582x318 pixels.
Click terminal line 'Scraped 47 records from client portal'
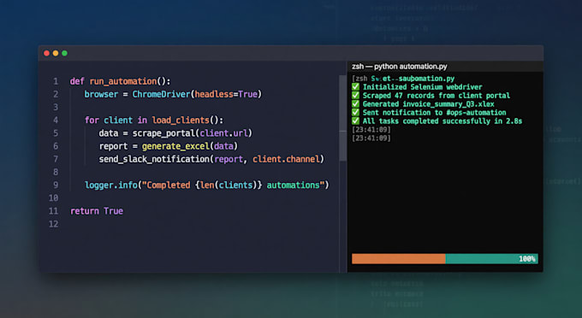tap(436, 95)
